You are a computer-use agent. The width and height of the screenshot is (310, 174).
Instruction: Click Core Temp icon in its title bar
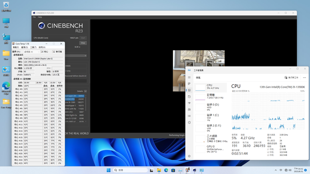[13, 43]
